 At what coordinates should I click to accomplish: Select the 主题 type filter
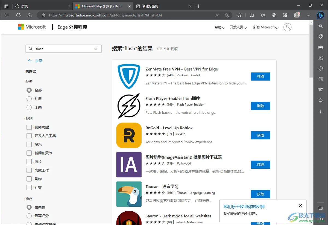(x=29, y=107)
